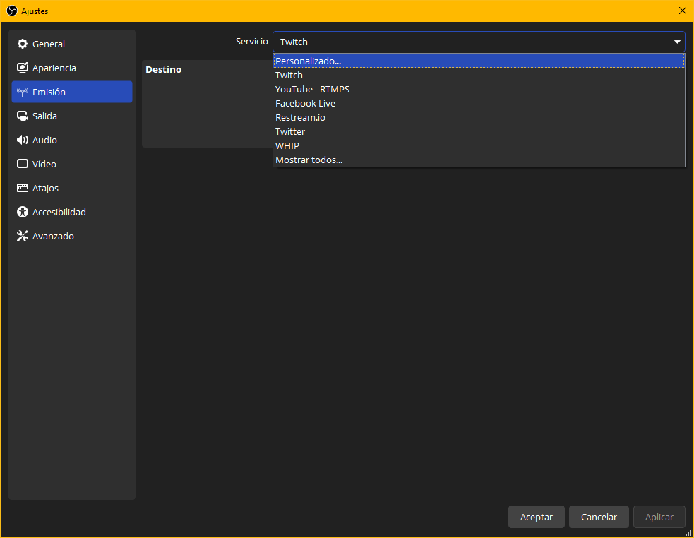Switch to Apariencia settings label

[54, 68]
